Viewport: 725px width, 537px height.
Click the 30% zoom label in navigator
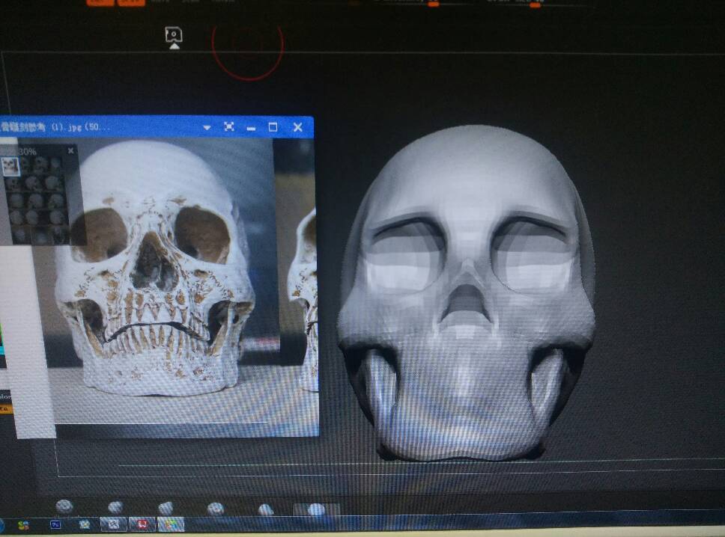click(x=28, y=151)
